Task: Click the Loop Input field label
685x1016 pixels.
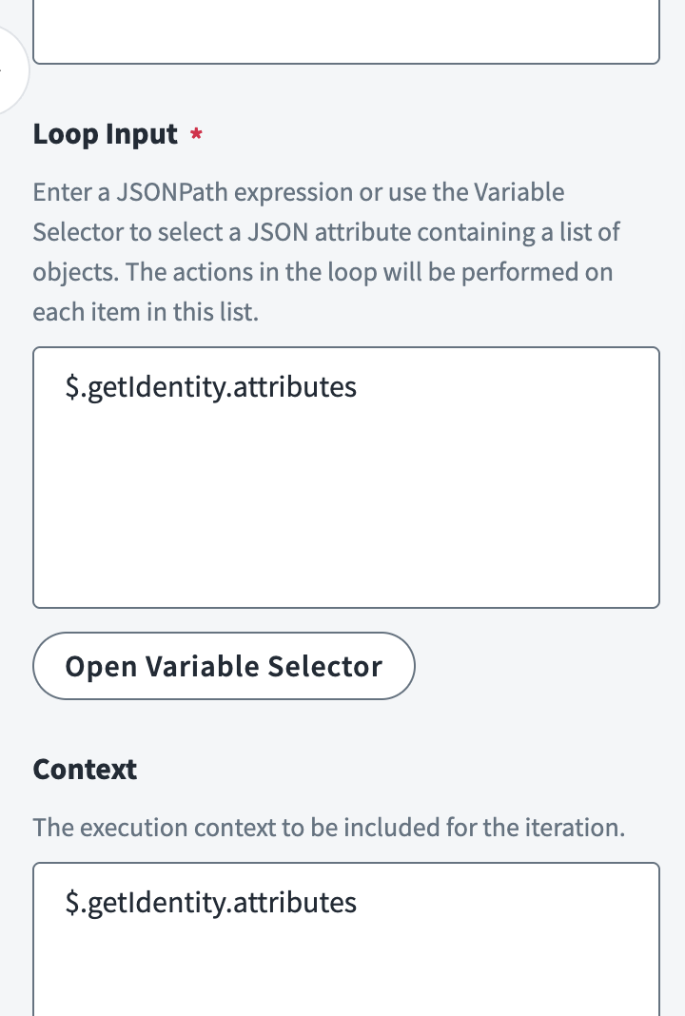Action: [105, 135]
